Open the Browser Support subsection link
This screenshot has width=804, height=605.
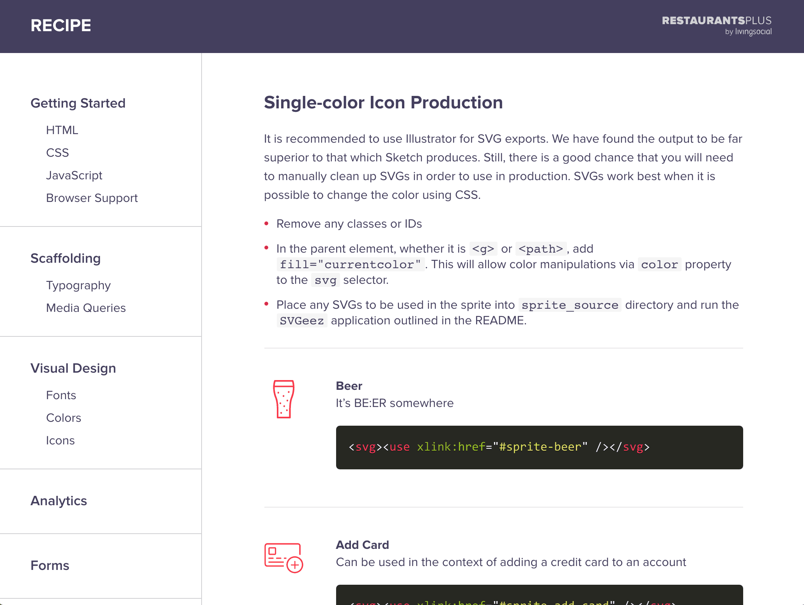92,198
